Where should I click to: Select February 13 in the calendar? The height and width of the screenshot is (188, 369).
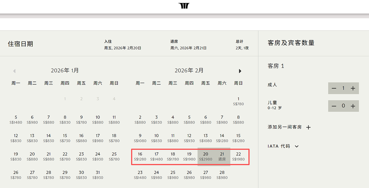(x=206, y=138)
